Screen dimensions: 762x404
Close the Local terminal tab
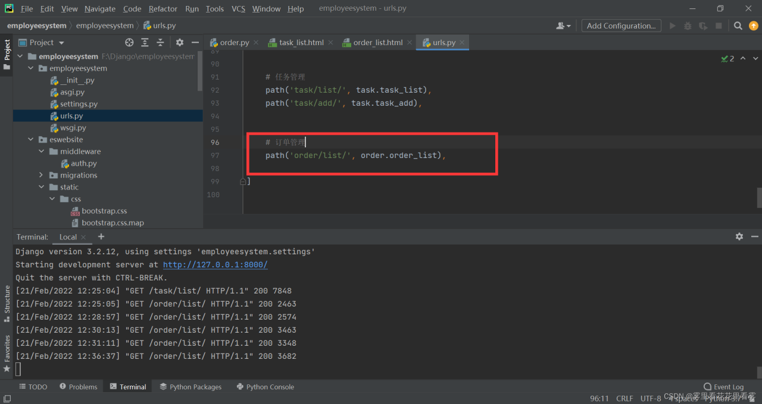(83, 237)
